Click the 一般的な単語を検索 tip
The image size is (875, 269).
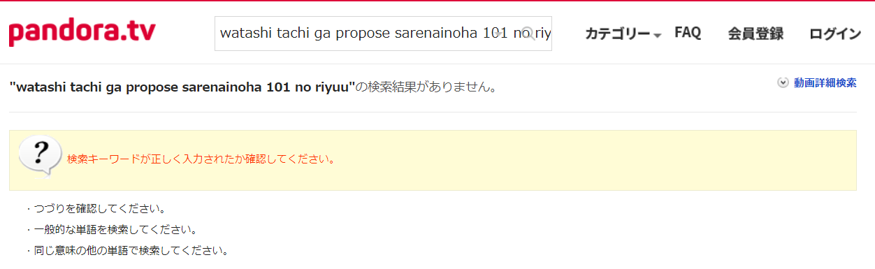coord(112,229)
